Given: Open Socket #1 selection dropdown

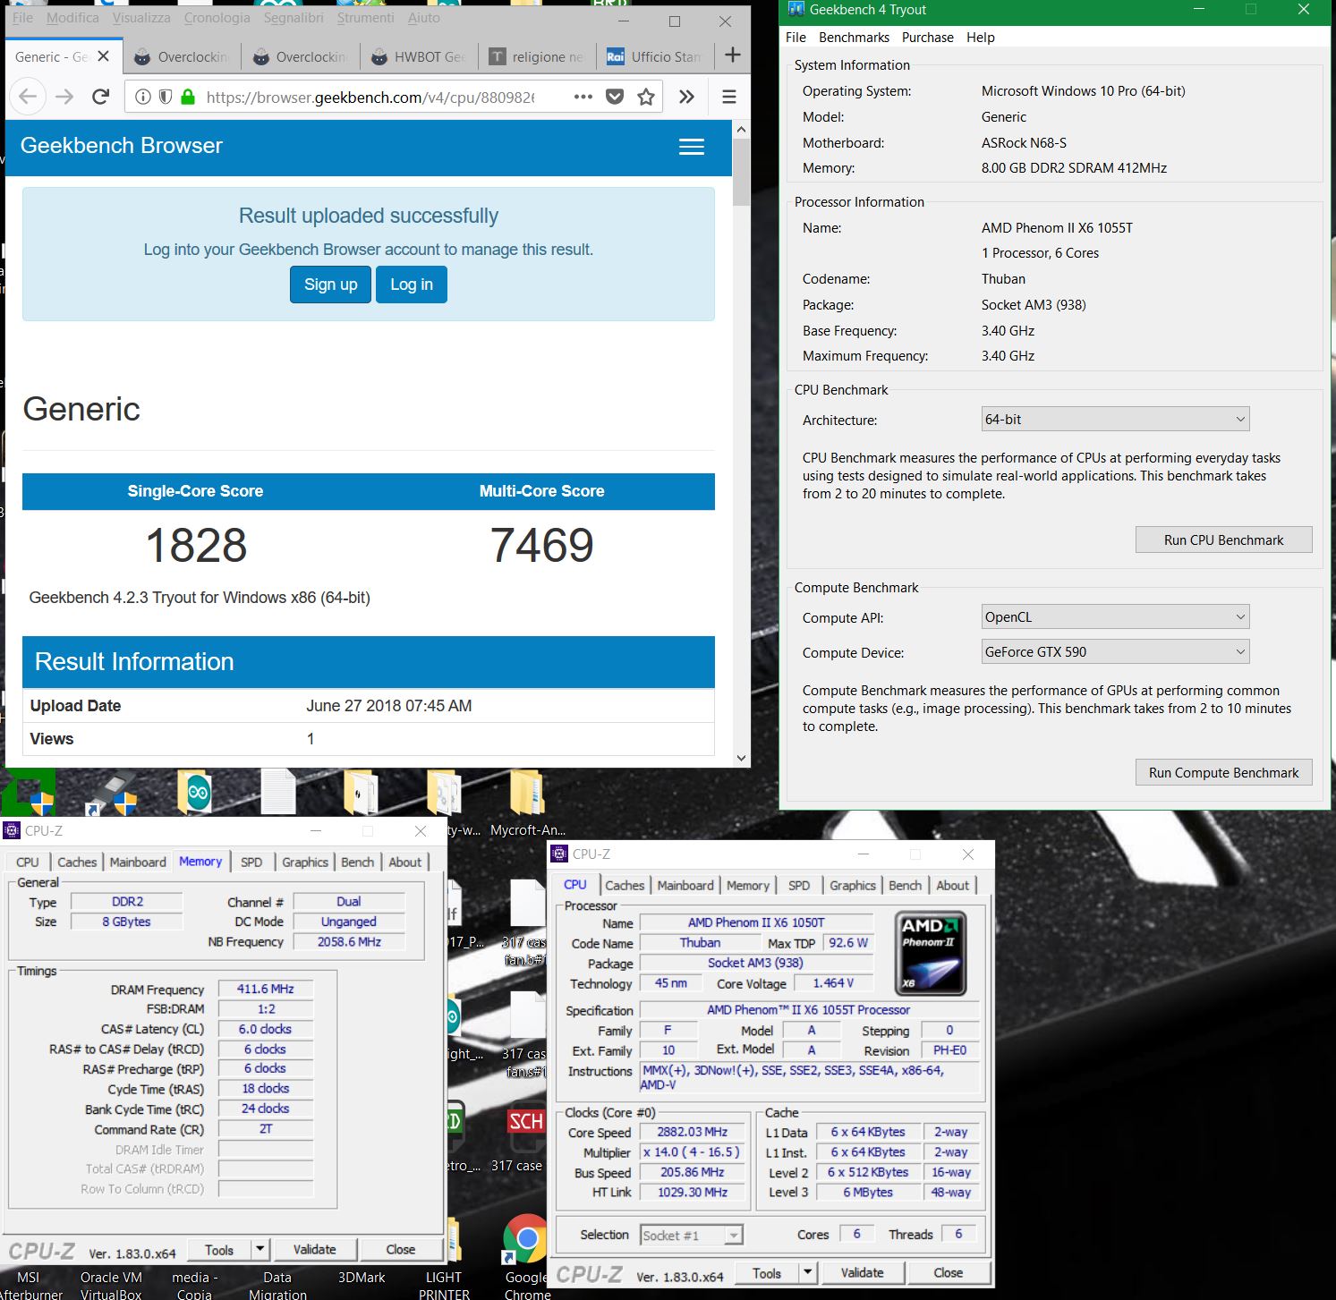Looking at the screenshot, I should (692, 1235).
